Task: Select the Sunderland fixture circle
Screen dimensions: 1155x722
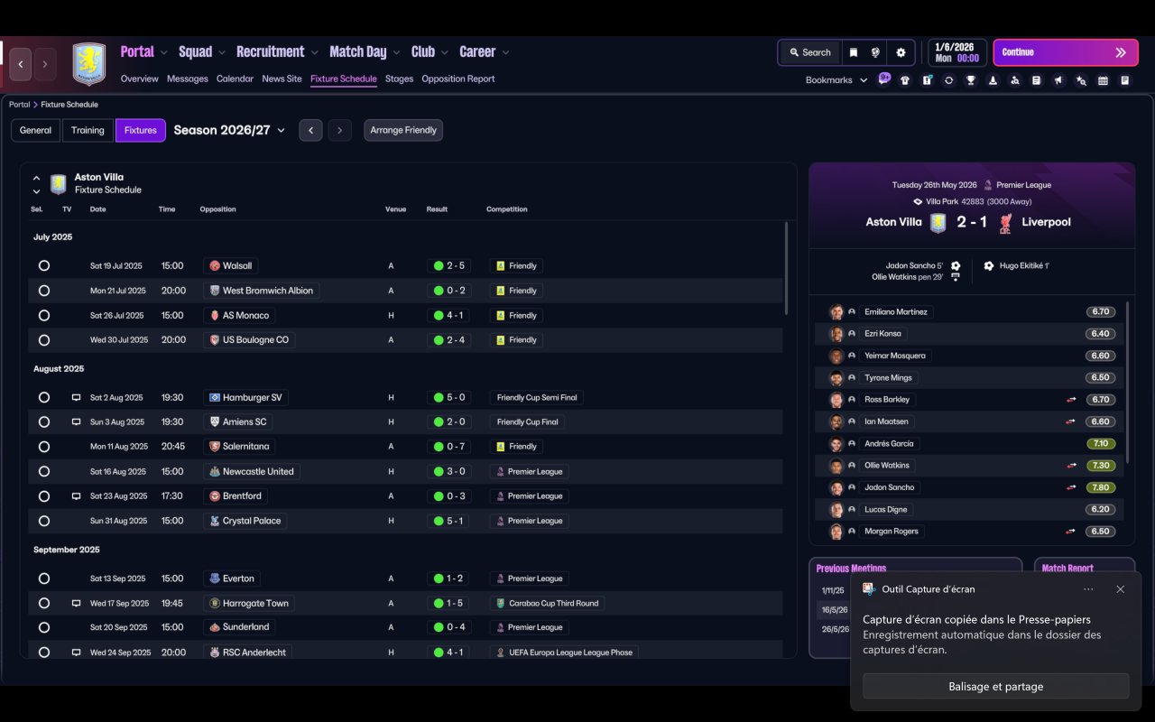Action: pyautogui.click(x=44, y=627)
